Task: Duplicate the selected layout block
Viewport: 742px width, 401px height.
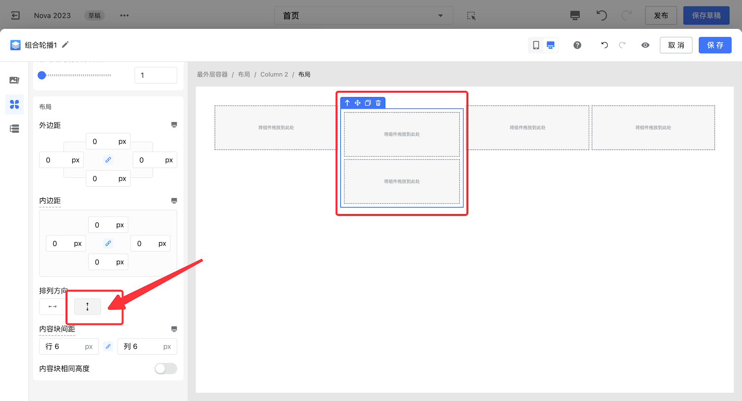Action: click(x=368, y=103)
